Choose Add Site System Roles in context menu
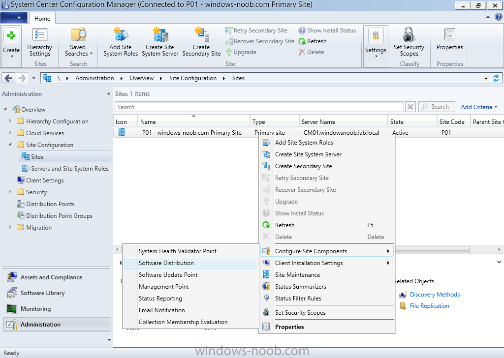This screenshot has height=358, width=504. (327, 143)
